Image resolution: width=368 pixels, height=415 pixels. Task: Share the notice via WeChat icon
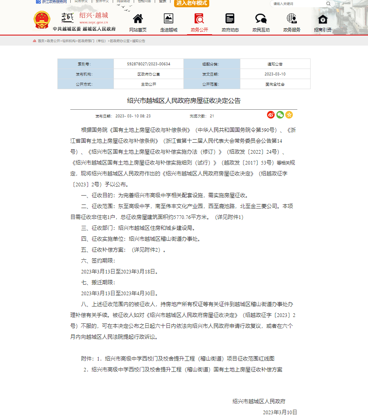(280, 115)
